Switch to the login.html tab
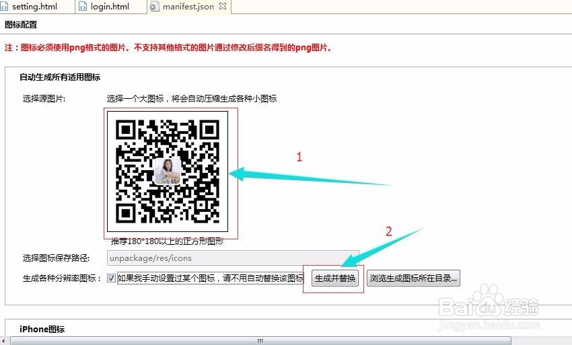This screenshot has height=345, width=572. pyautogui.click(x=110, y=7)
